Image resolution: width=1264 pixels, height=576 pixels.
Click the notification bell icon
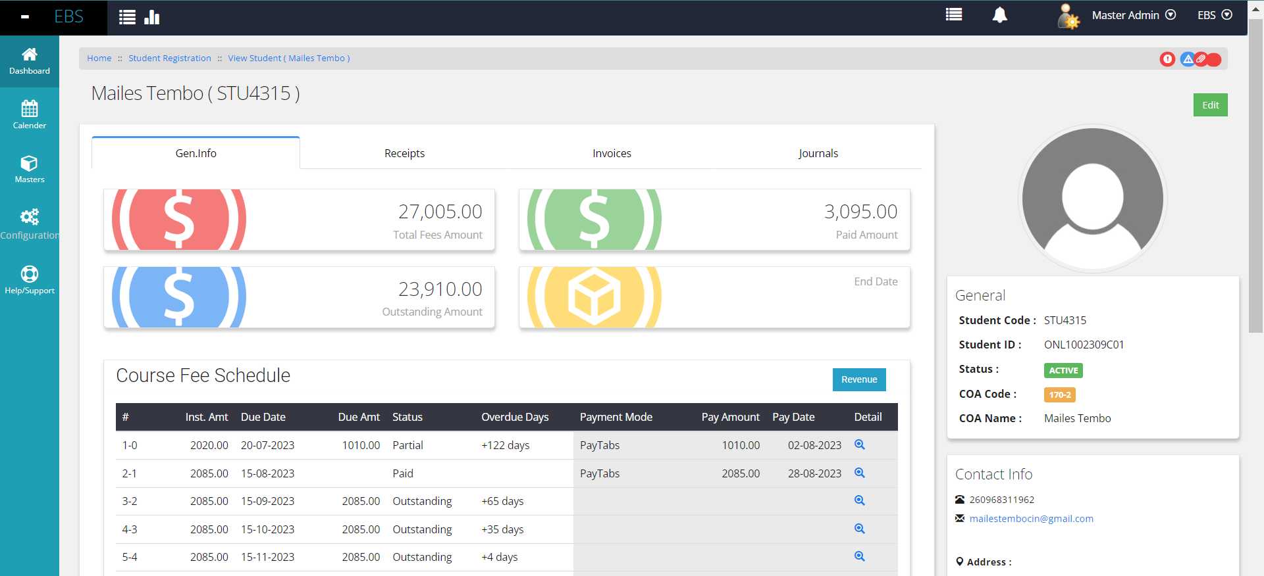[x=999, y=15]
